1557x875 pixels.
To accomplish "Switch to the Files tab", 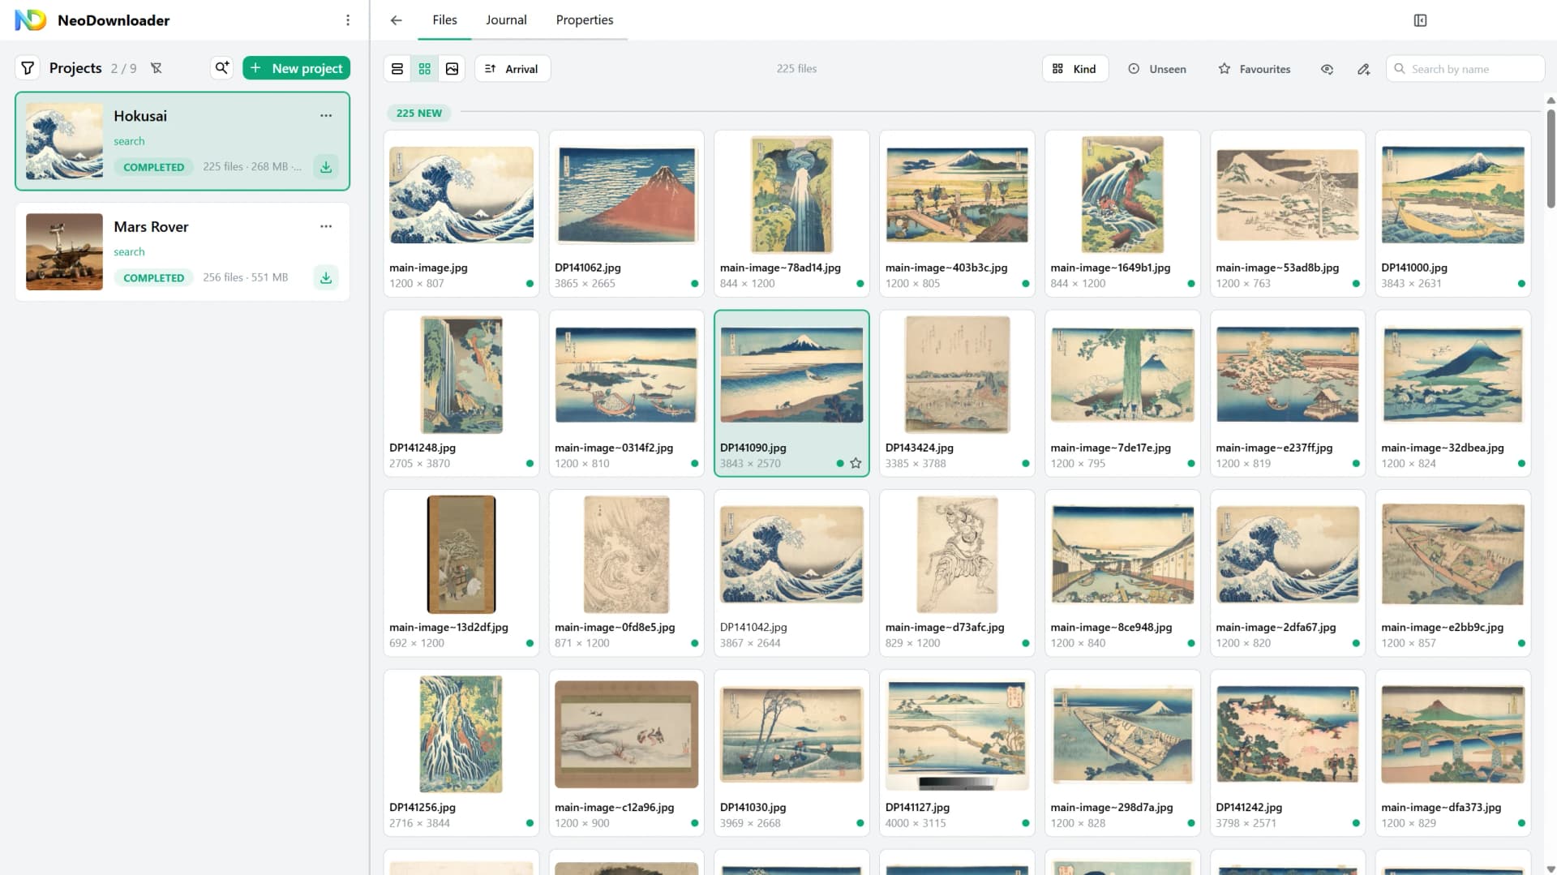I will 444,20.
